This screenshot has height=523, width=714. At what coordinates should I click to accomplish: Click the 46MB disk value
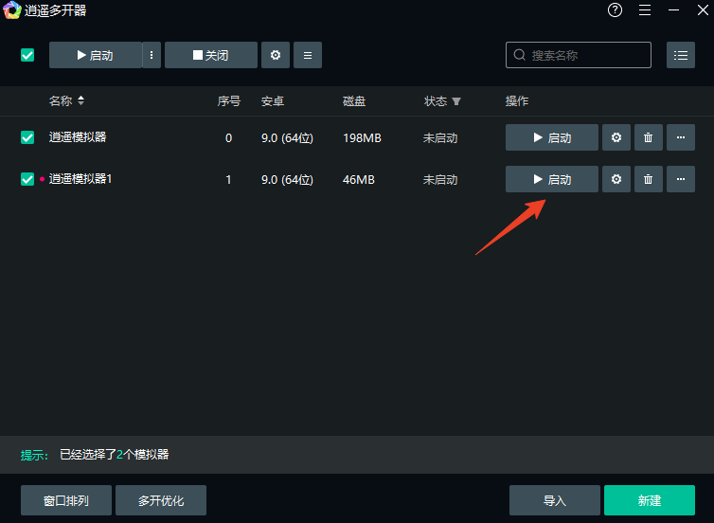(x=359, y=179)
